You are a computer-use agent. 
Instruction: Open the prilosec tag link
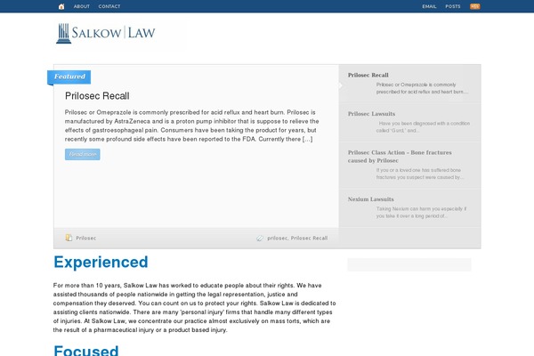click(277, 239)
